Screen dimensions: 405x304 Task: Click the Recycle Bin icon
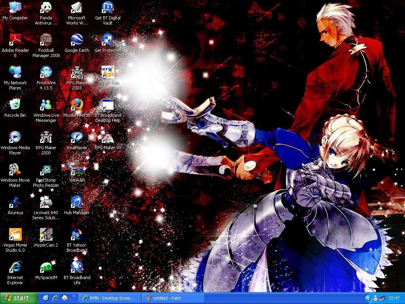pos(15,105)
